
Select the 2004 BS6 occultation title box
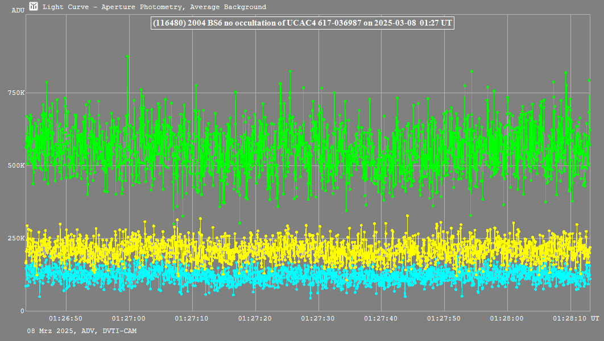(301, 23)
